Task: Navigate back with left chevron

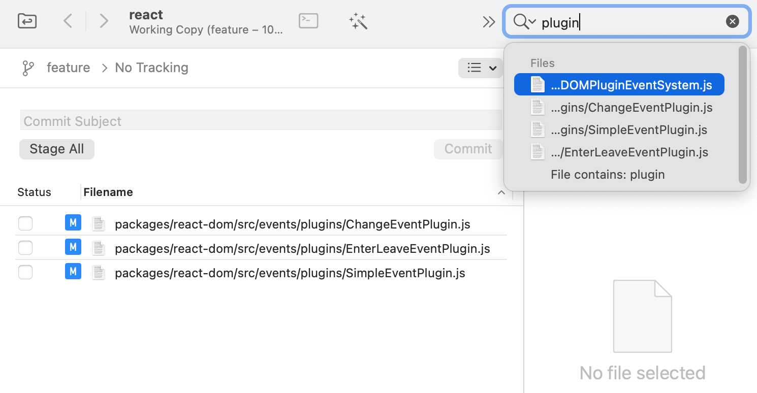Action: tap(68, 21)
